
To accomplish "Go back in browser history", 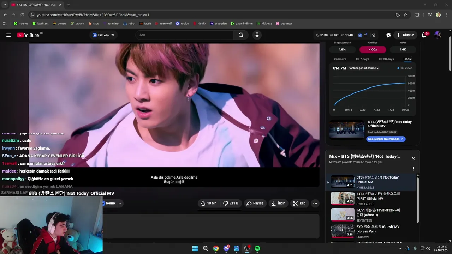I will coord(5,15).
